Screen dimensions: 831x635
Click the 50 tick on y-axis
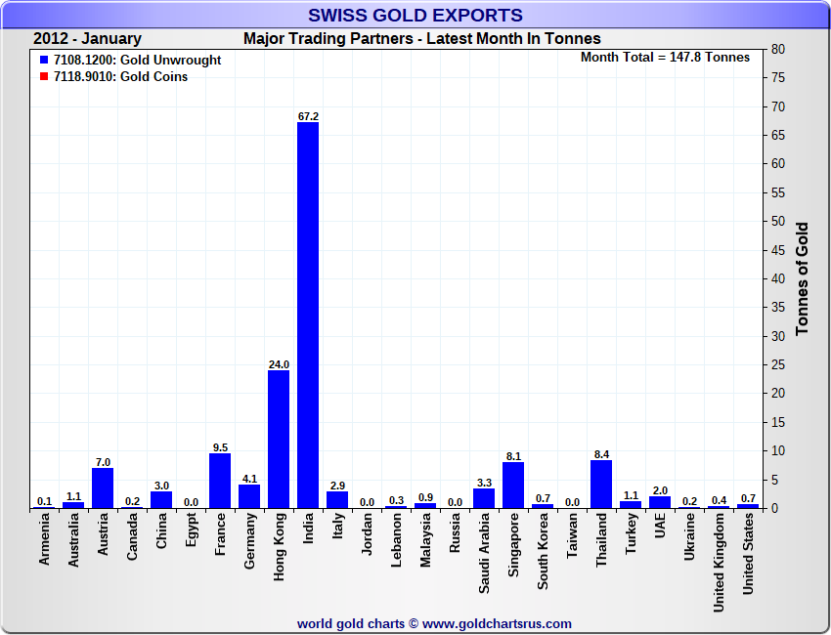(778, 222)
